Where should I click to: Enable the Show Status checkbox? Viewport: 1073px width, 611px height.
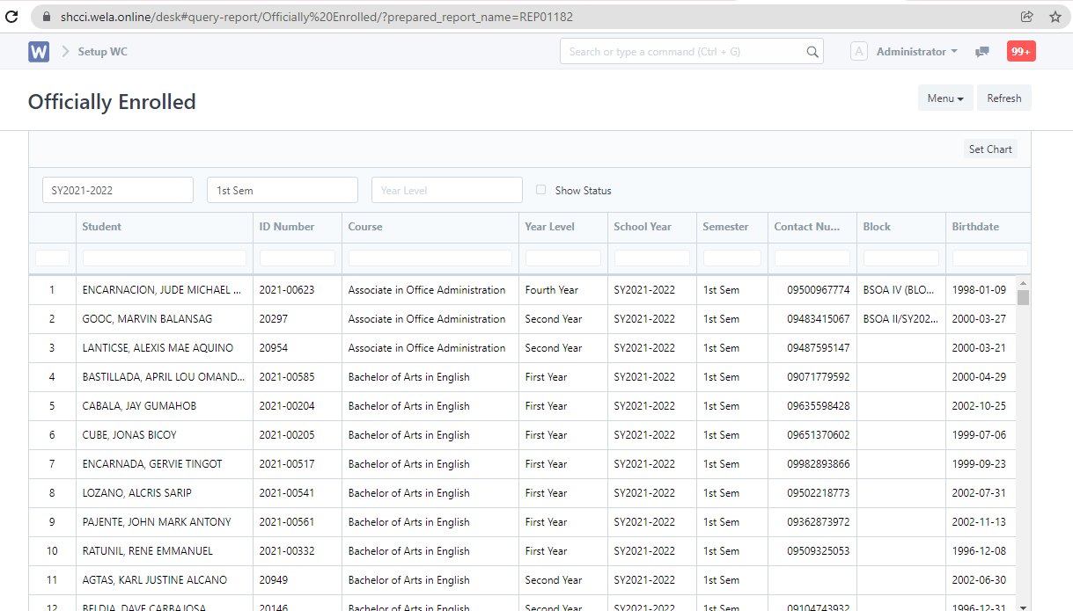(541, 190)
